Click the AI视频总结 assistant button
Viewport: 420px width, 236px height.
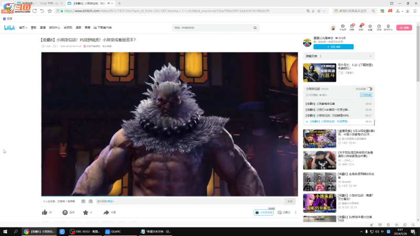[x=264, y=212]
